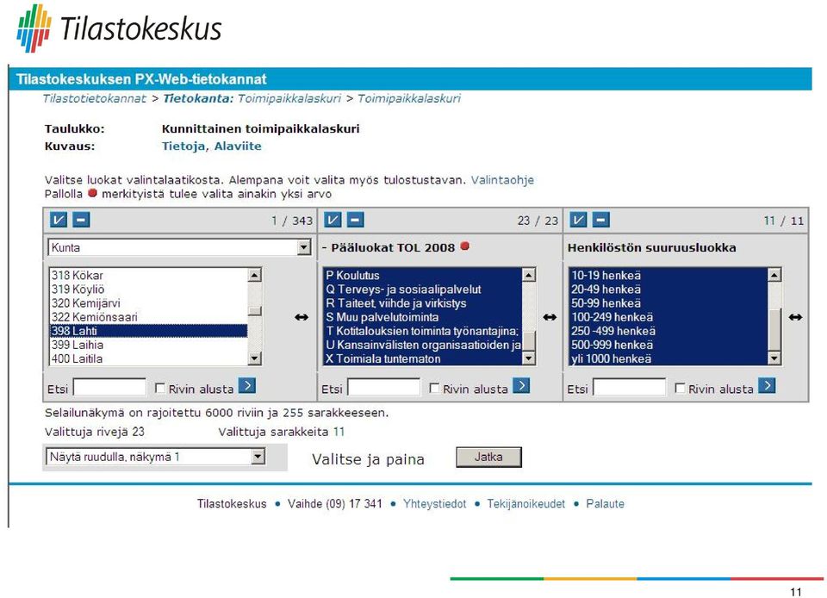Open the Tekijänoikeudet footer link
The height and width of the screenshot is (598, 827).
point(525,503)
